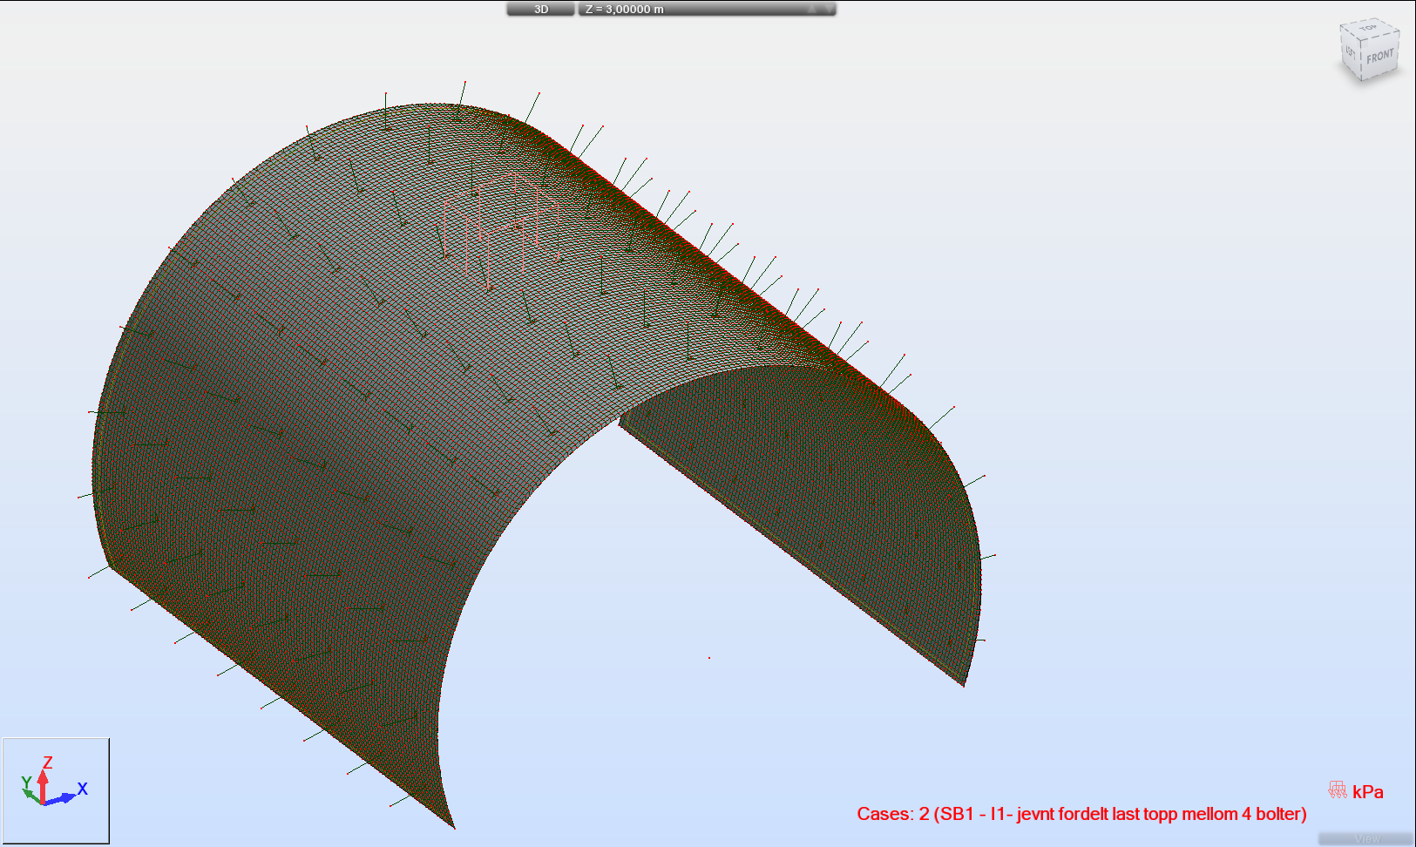
Task: Click the load case text 'Cases: 2 (SB1 - l1- jevnt fordelt last topp mellom 4 bolter)'
Action: (x=1081, y=814)
